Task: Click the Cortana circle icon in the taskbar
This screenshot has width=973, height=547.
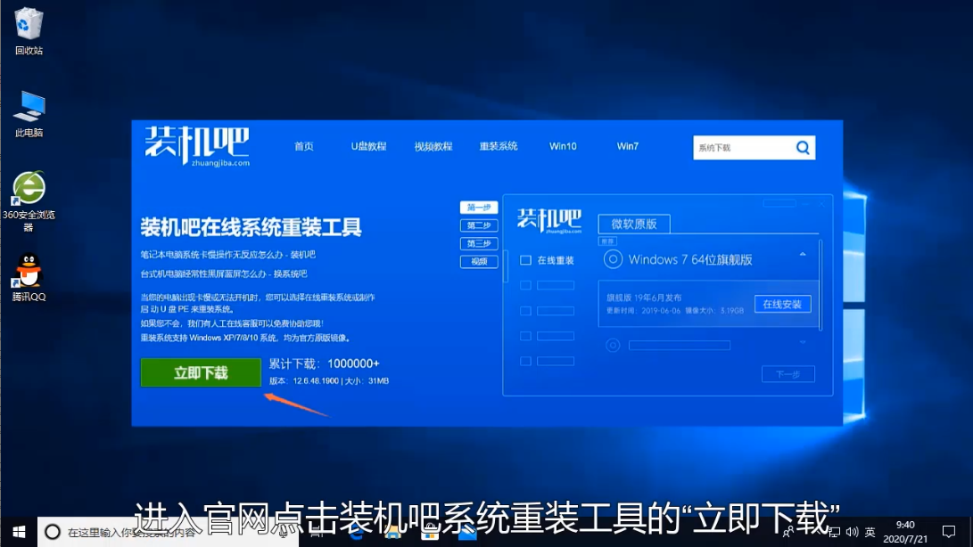Action: [x=53, y=532]
